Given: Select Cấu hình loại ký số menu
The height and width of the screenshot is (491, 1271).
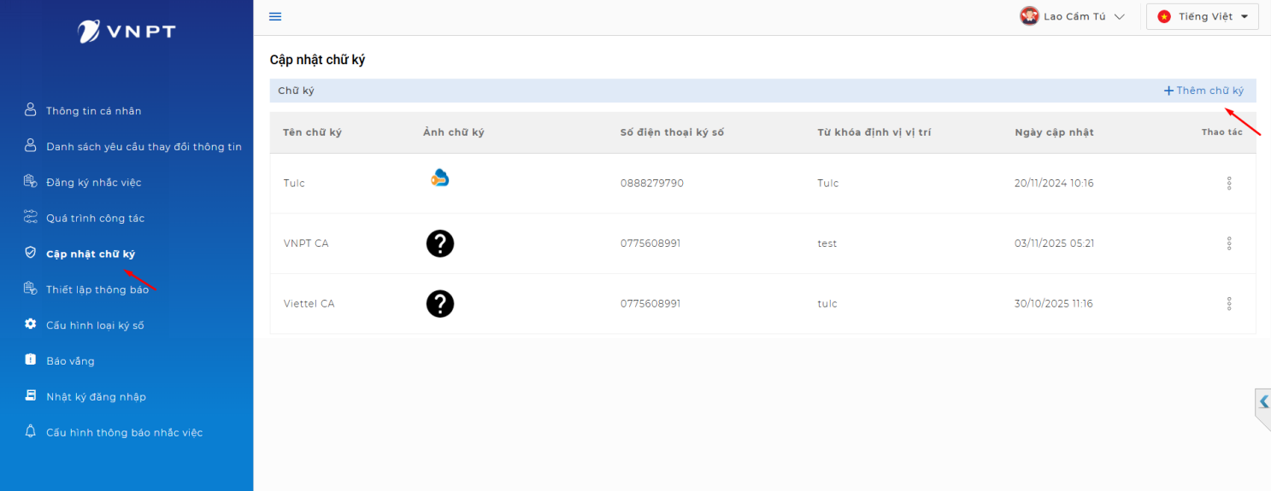Looking at the screenshot, I should pos(95,325).
